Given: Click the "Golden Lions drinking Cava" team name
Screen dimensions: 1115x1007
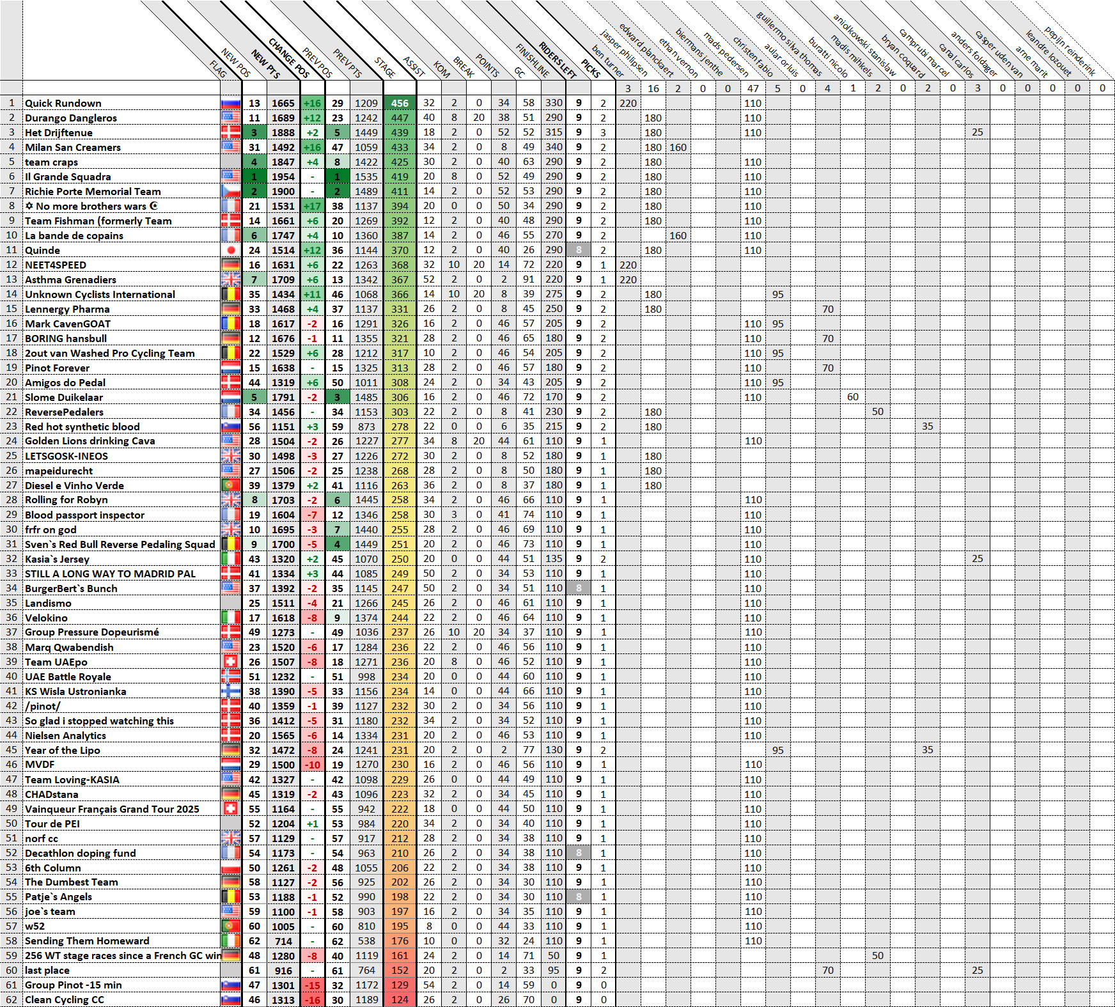Looking at the screenshot, I should coord(90,441).
